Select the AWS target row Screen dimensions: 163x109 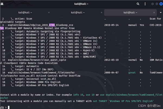52,54
